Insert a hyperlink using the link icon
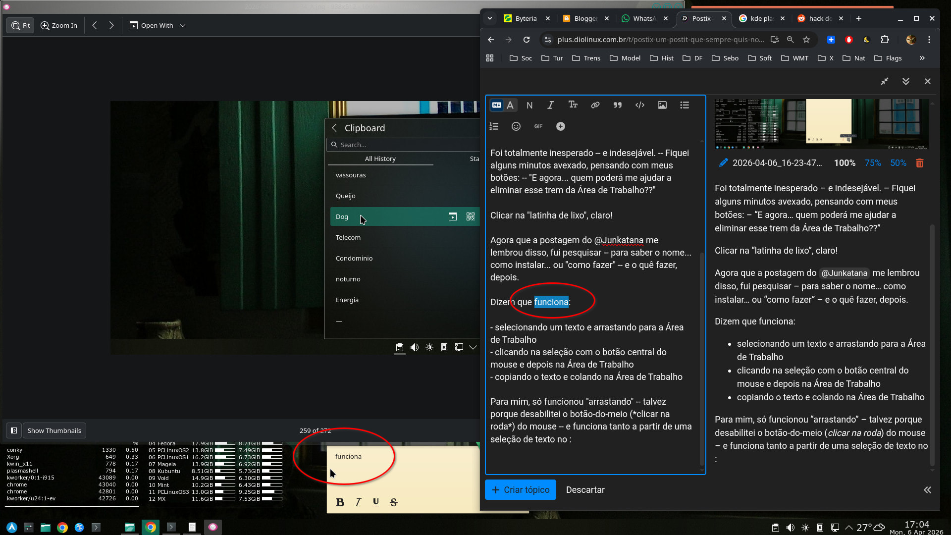 (x=595, y=105)
